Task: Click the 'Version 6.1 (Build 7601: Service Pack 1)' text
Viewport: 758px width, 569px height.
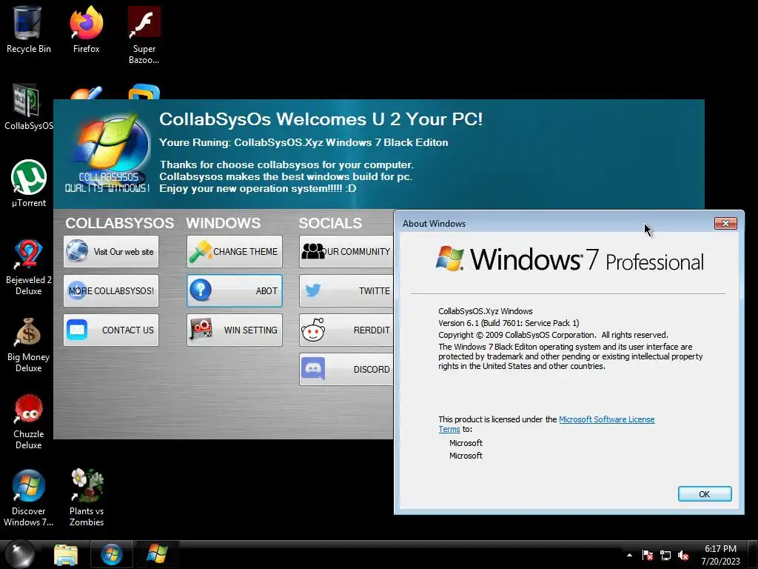Action: (x=509, y=323)
